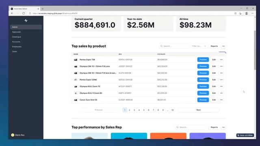Click Marie Rao user profile
Image resolution: width=260 pixels, height=146 pixels.
pos(18,135)
